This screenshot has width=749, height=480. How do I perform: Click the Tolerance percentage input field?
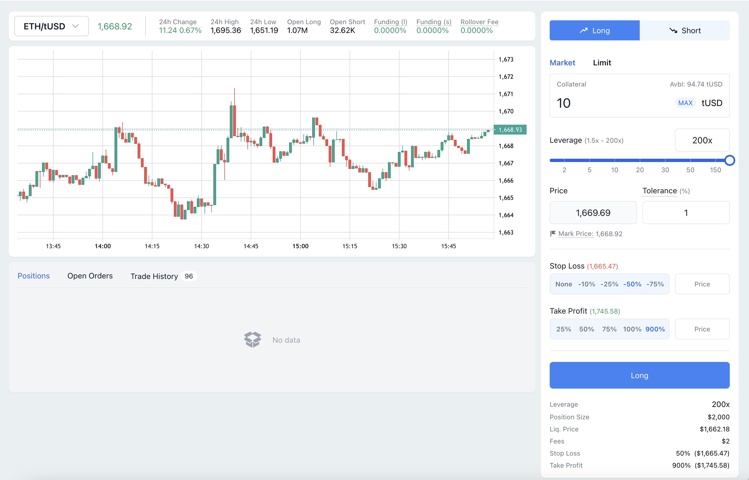[686, 213]
